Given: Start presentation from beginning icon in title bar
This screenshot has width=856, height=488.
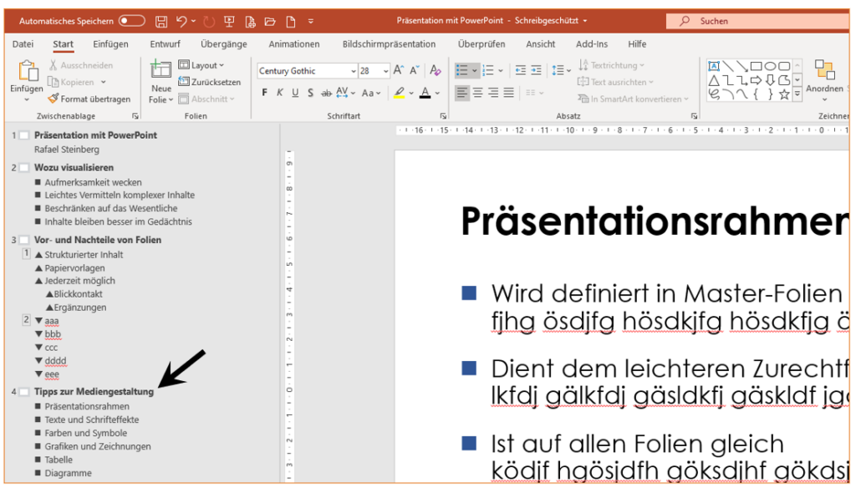Looking at the screenshot, I should [229, 21].
